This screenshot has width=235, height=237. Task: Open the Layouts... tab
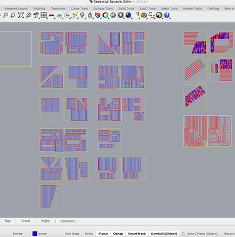(69, 221)
